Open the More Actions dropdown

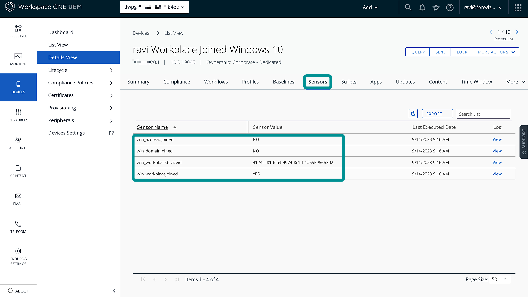point(496,52)
